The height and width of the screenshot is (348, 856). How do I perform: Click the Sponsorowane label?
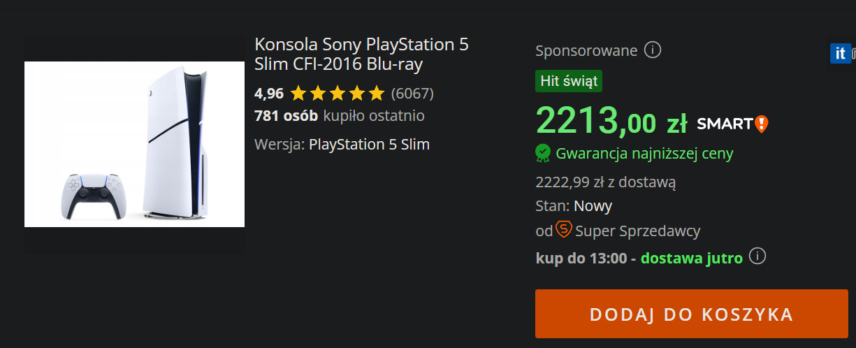tap(586, 50)
